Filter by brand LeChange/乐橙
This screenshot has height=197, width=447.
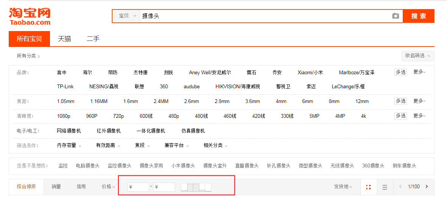(348, 87)
